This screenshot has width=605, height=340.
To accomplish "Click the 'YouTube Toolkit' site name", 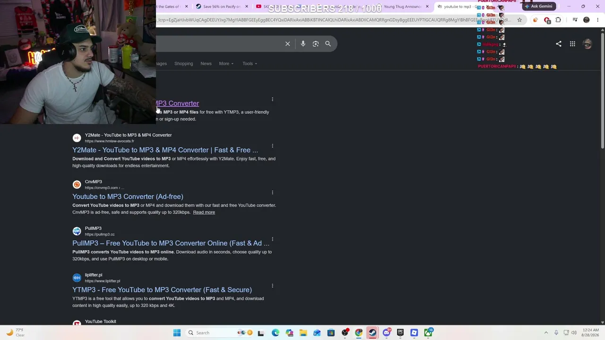I will point(100,322).
